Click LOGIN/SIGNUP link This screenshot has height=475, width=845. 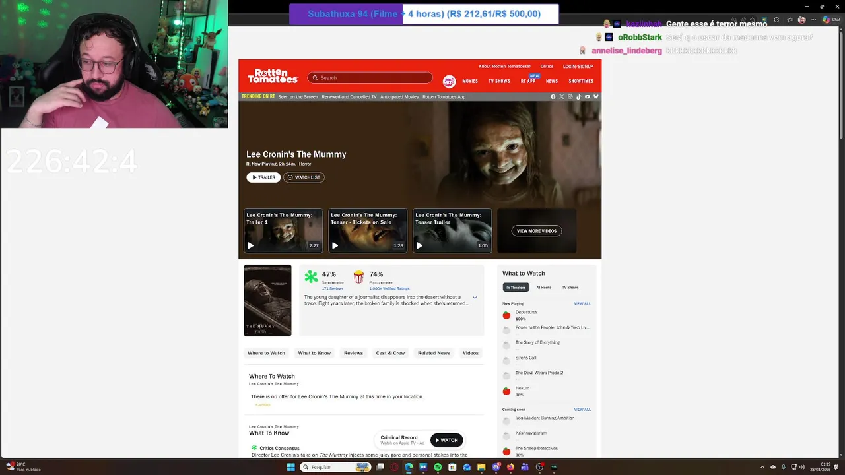point(578,67)
